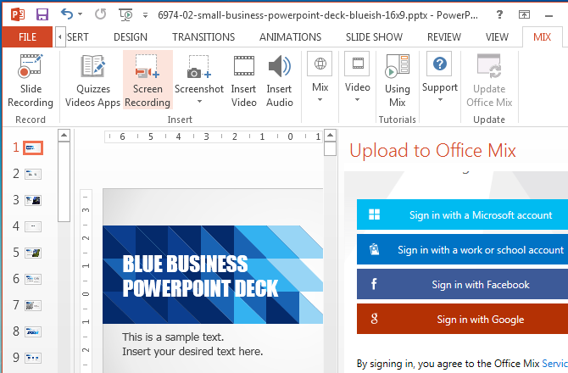Expand the Video dropdown arrow

pyautogui.click(x=357, y=100)
